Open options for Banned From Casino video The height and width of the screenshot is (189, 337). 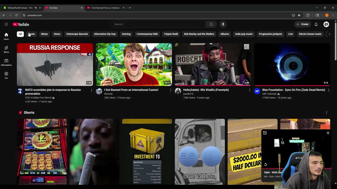point(171,90)
